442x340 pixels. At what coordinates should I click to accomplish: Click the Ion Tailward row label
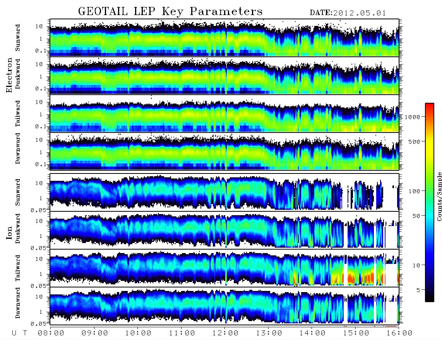click(x=18, y=268)
